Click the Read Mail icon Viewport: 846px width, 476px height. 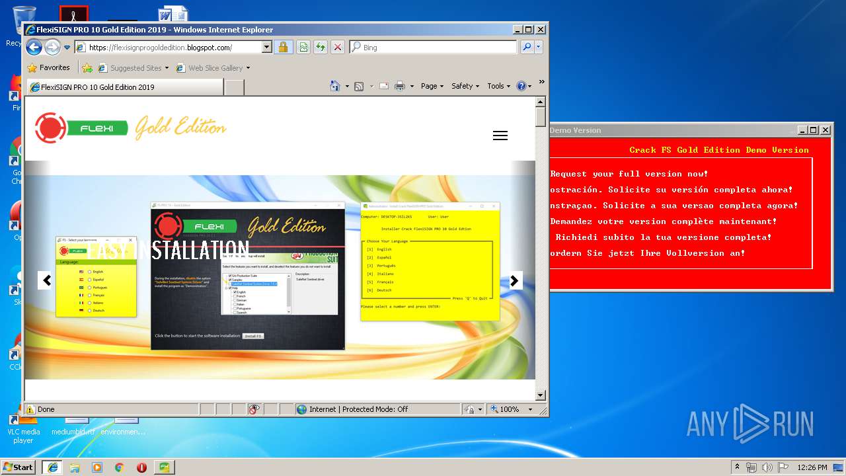click(383, 87)
